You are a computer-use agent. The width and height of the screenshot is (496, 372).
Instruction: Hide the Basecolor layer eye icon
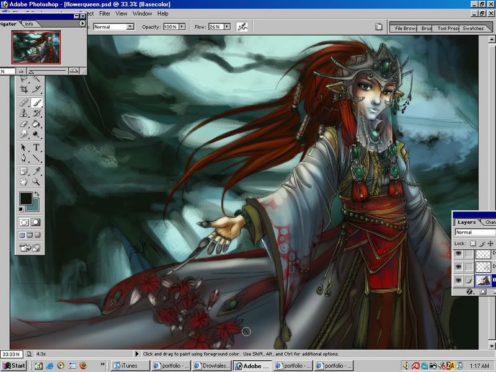coord(459,280)
